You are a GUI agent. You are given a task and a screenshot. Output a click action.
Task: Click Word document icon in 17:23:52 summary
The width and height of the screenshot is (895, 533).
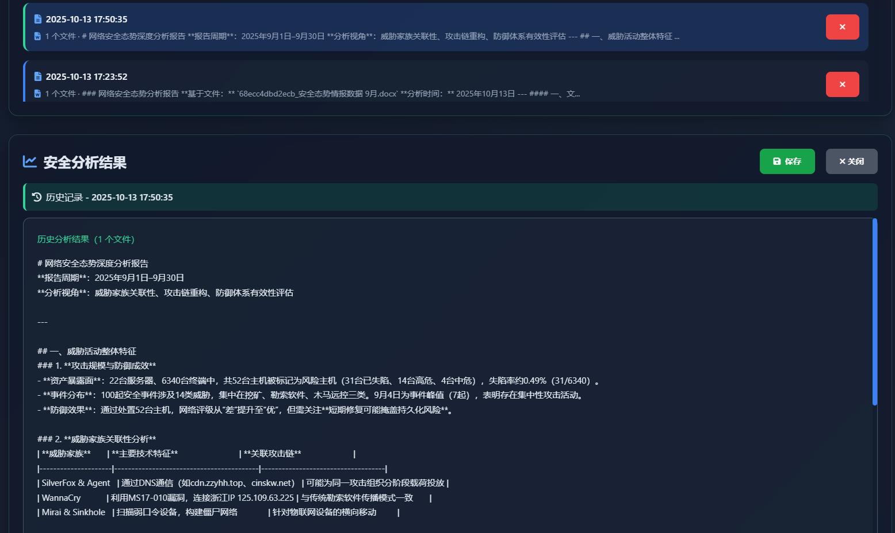[x=37, y=94]
